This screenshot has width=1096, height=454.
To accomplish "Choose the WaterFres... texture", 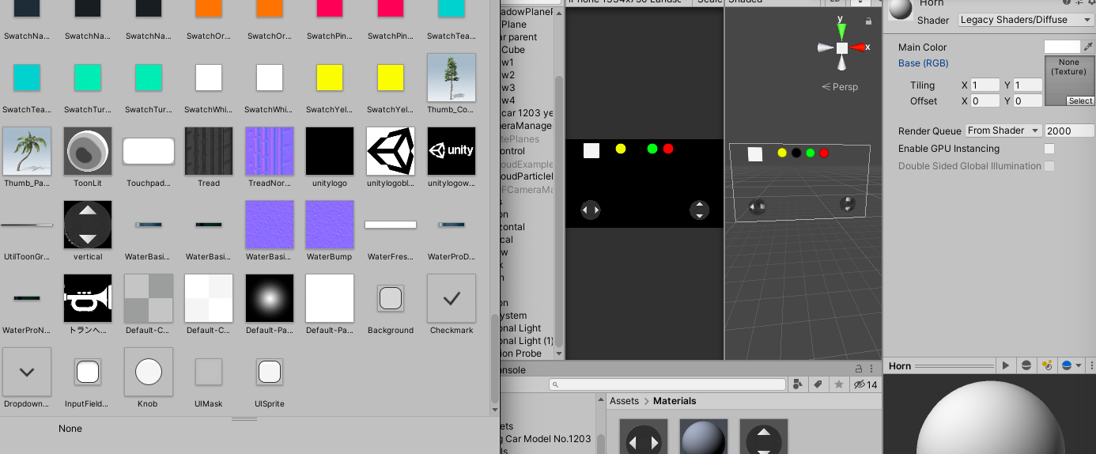I will 391,225.
